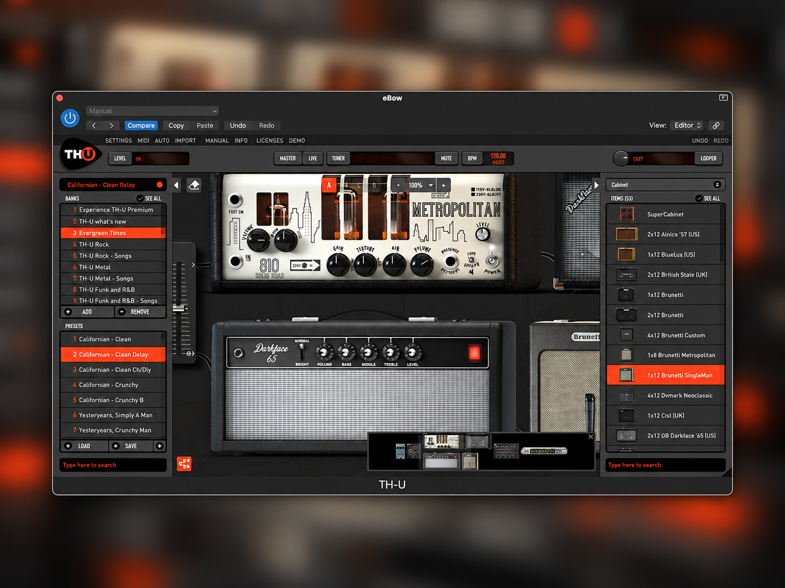Open the Cabinet category dropdown
Image resolution: width=785 pixels, height=588 pixels.
pyautogui.click(x=666, y=185)
